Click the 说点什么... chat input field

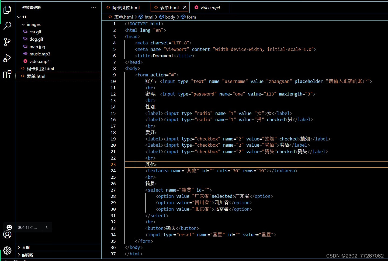point(27,227)
